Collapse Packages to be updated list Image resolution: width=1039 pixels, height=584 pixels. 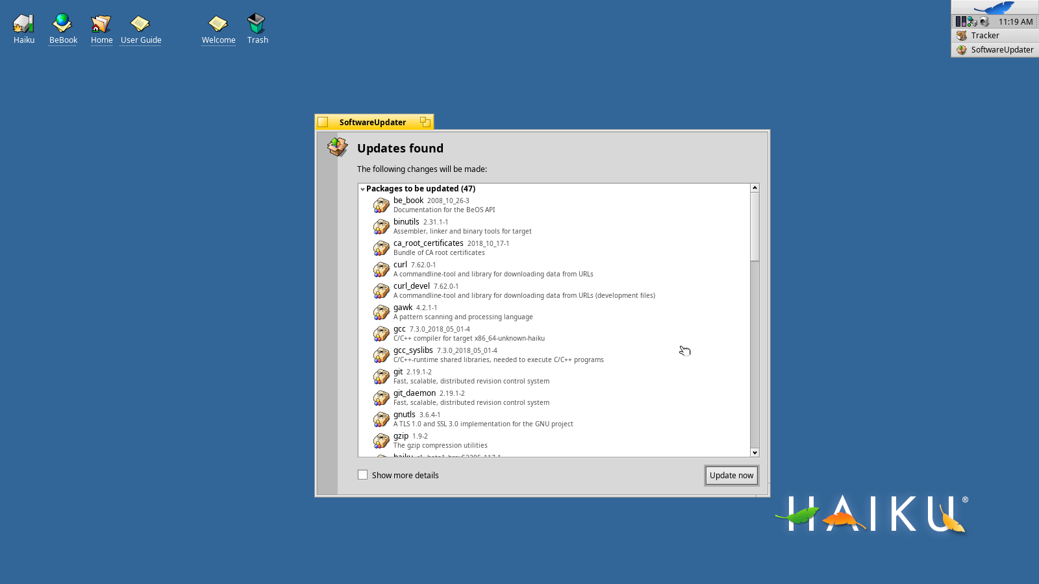click(362, 189)
